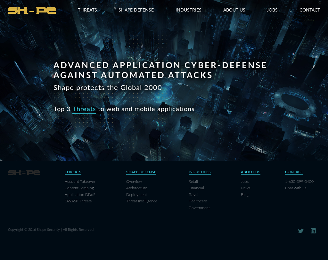
Task: Open Shape's LinkedIn page via the 'in' icon
Action: point(313,231)
